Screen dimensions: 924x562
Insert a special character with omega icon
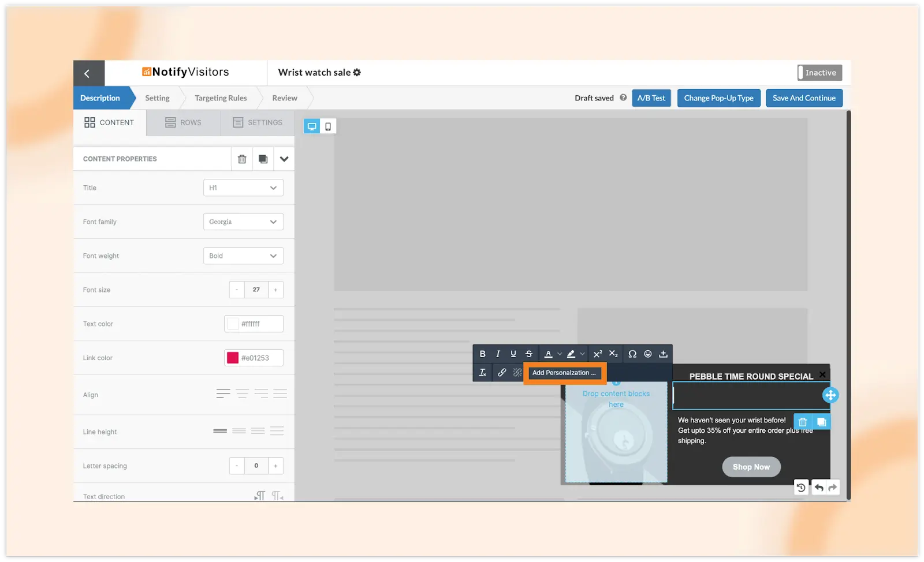[x=632, y=354]
